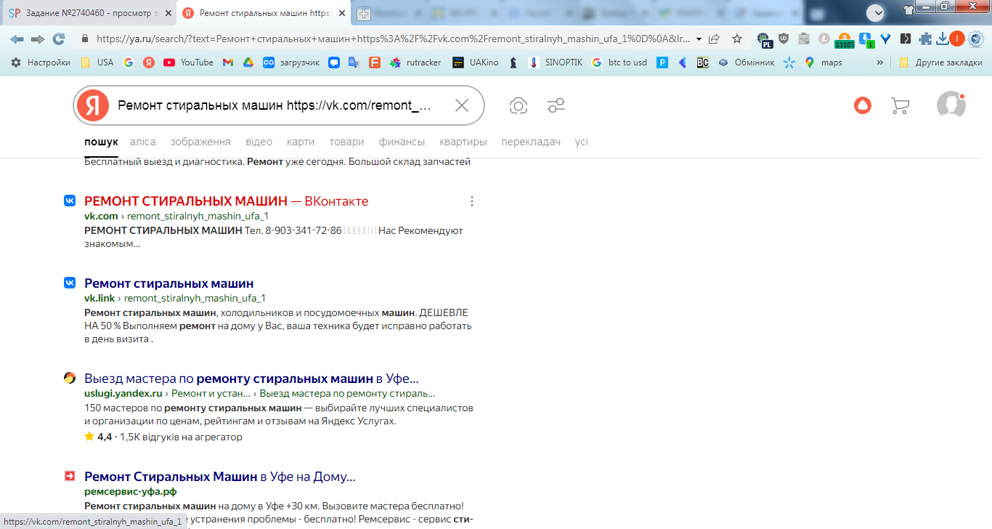Close the Ремонт стиральных машин tab

[x=341, y=13]
